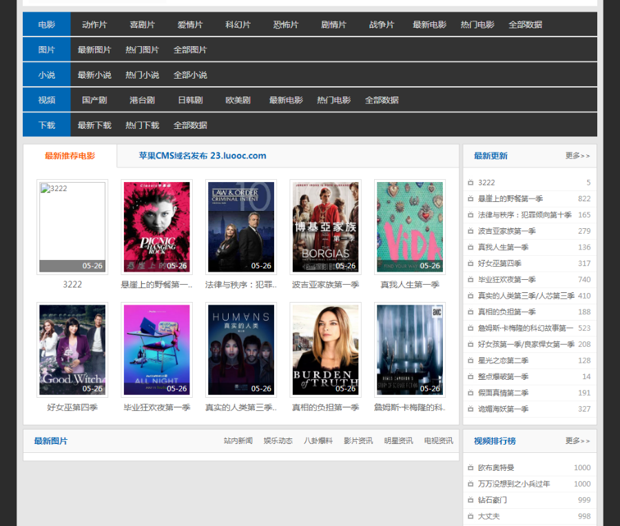Open the Borgias poster
Viewport: 620px width, 526px height.
click(325, 227)
